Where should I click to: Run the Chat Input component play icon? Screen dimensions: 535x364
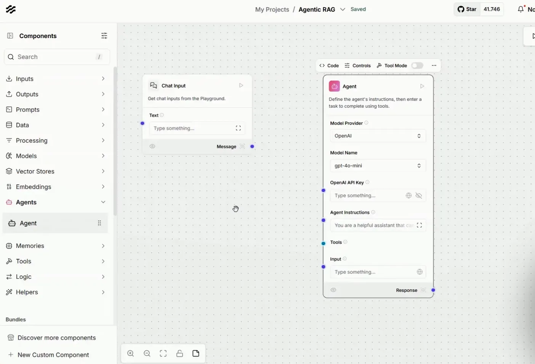(241, 86)
